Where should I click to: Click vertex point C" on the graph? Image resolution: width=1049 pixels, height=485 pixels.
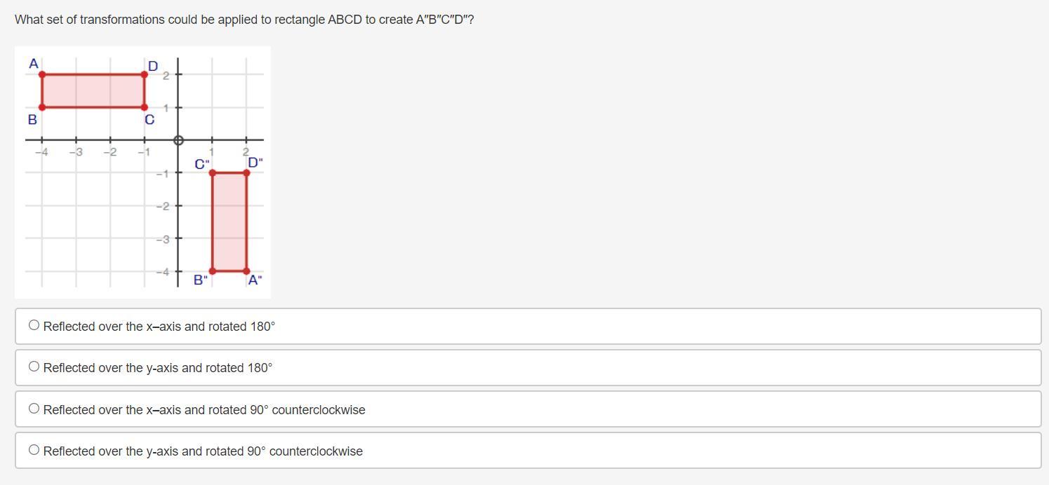pyautogui.click(x=213, y=172)
